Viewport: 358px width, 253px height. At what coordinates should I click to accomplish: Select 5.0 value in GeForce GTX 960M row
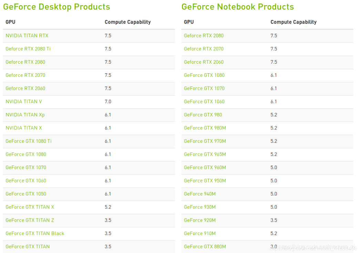(274, 168)
